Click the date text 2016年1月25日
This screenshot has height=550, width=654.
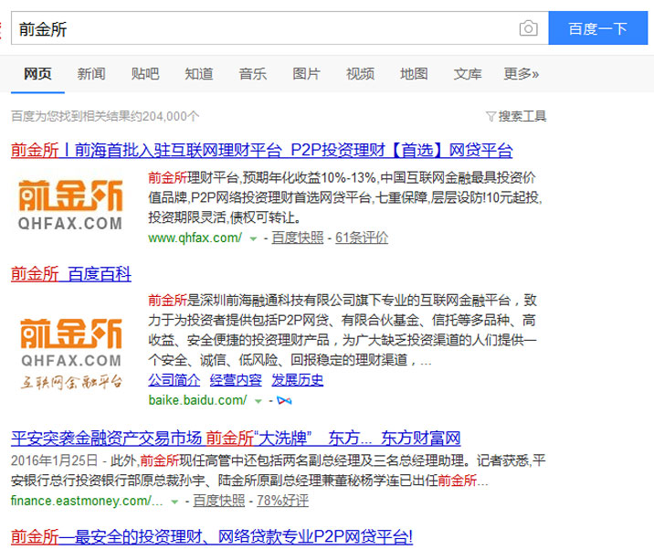54,460
